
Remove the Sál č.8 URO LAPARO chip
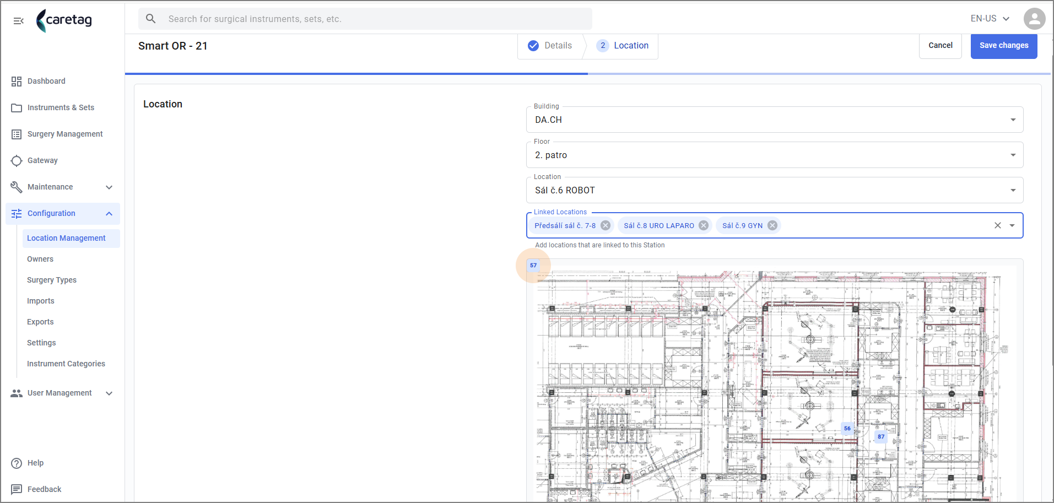pos(704,225)
